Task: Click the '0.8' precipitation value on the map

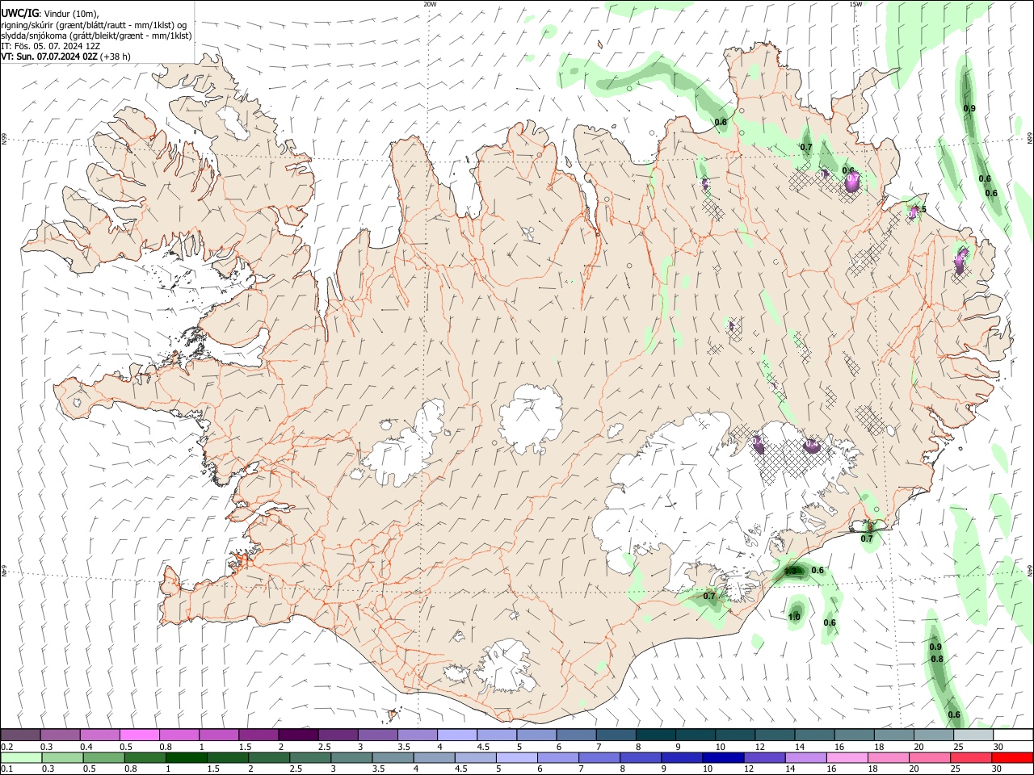Action: point(937,660)
